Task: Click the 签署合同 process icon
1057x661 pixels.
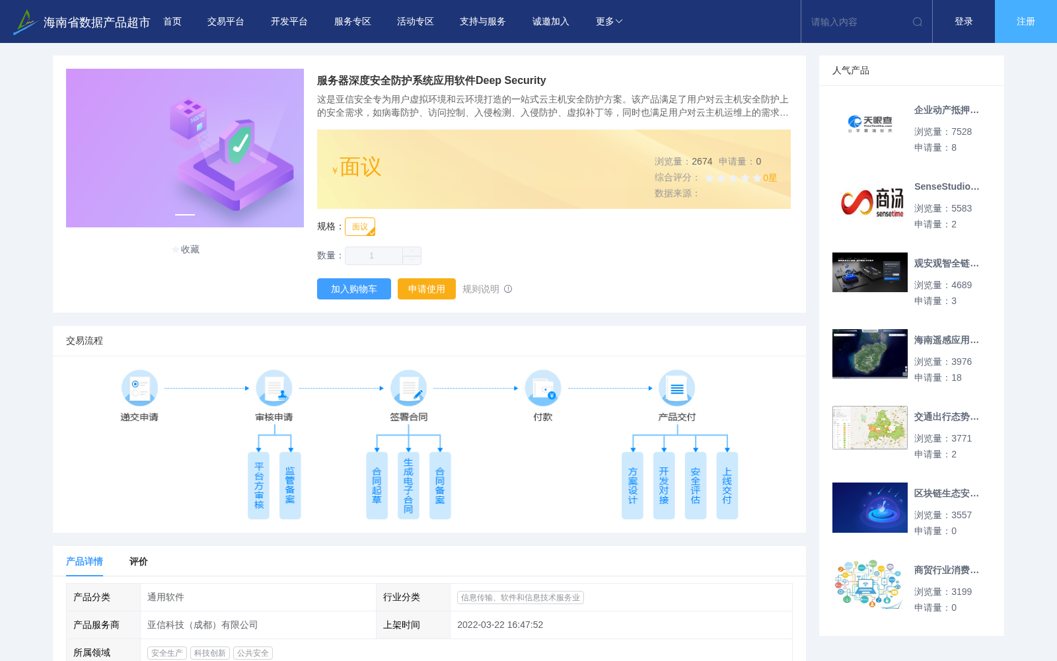Action: coord(409,388)
